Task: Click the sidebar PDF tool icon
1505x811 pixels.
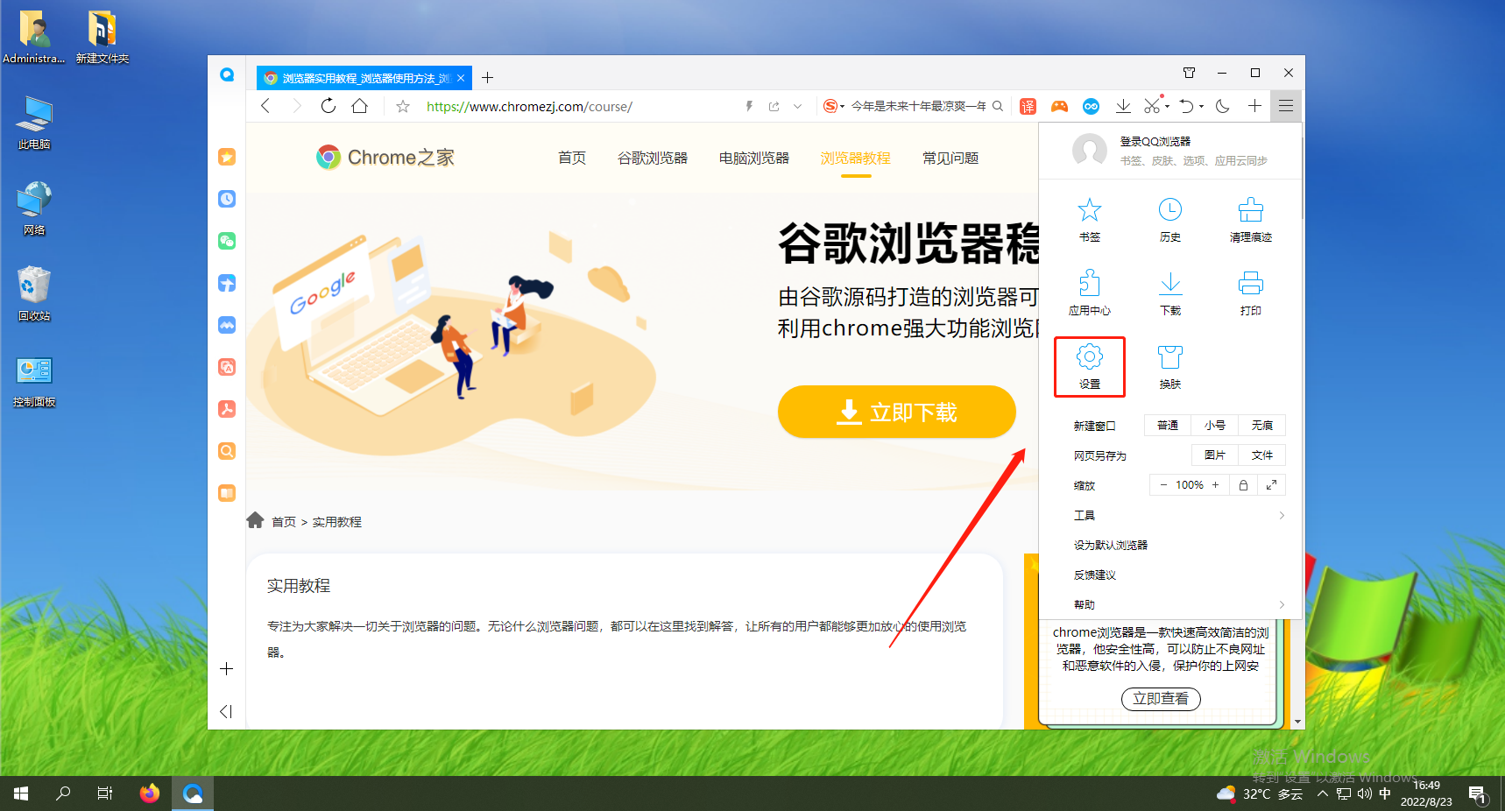Action: tap(227, 409)
